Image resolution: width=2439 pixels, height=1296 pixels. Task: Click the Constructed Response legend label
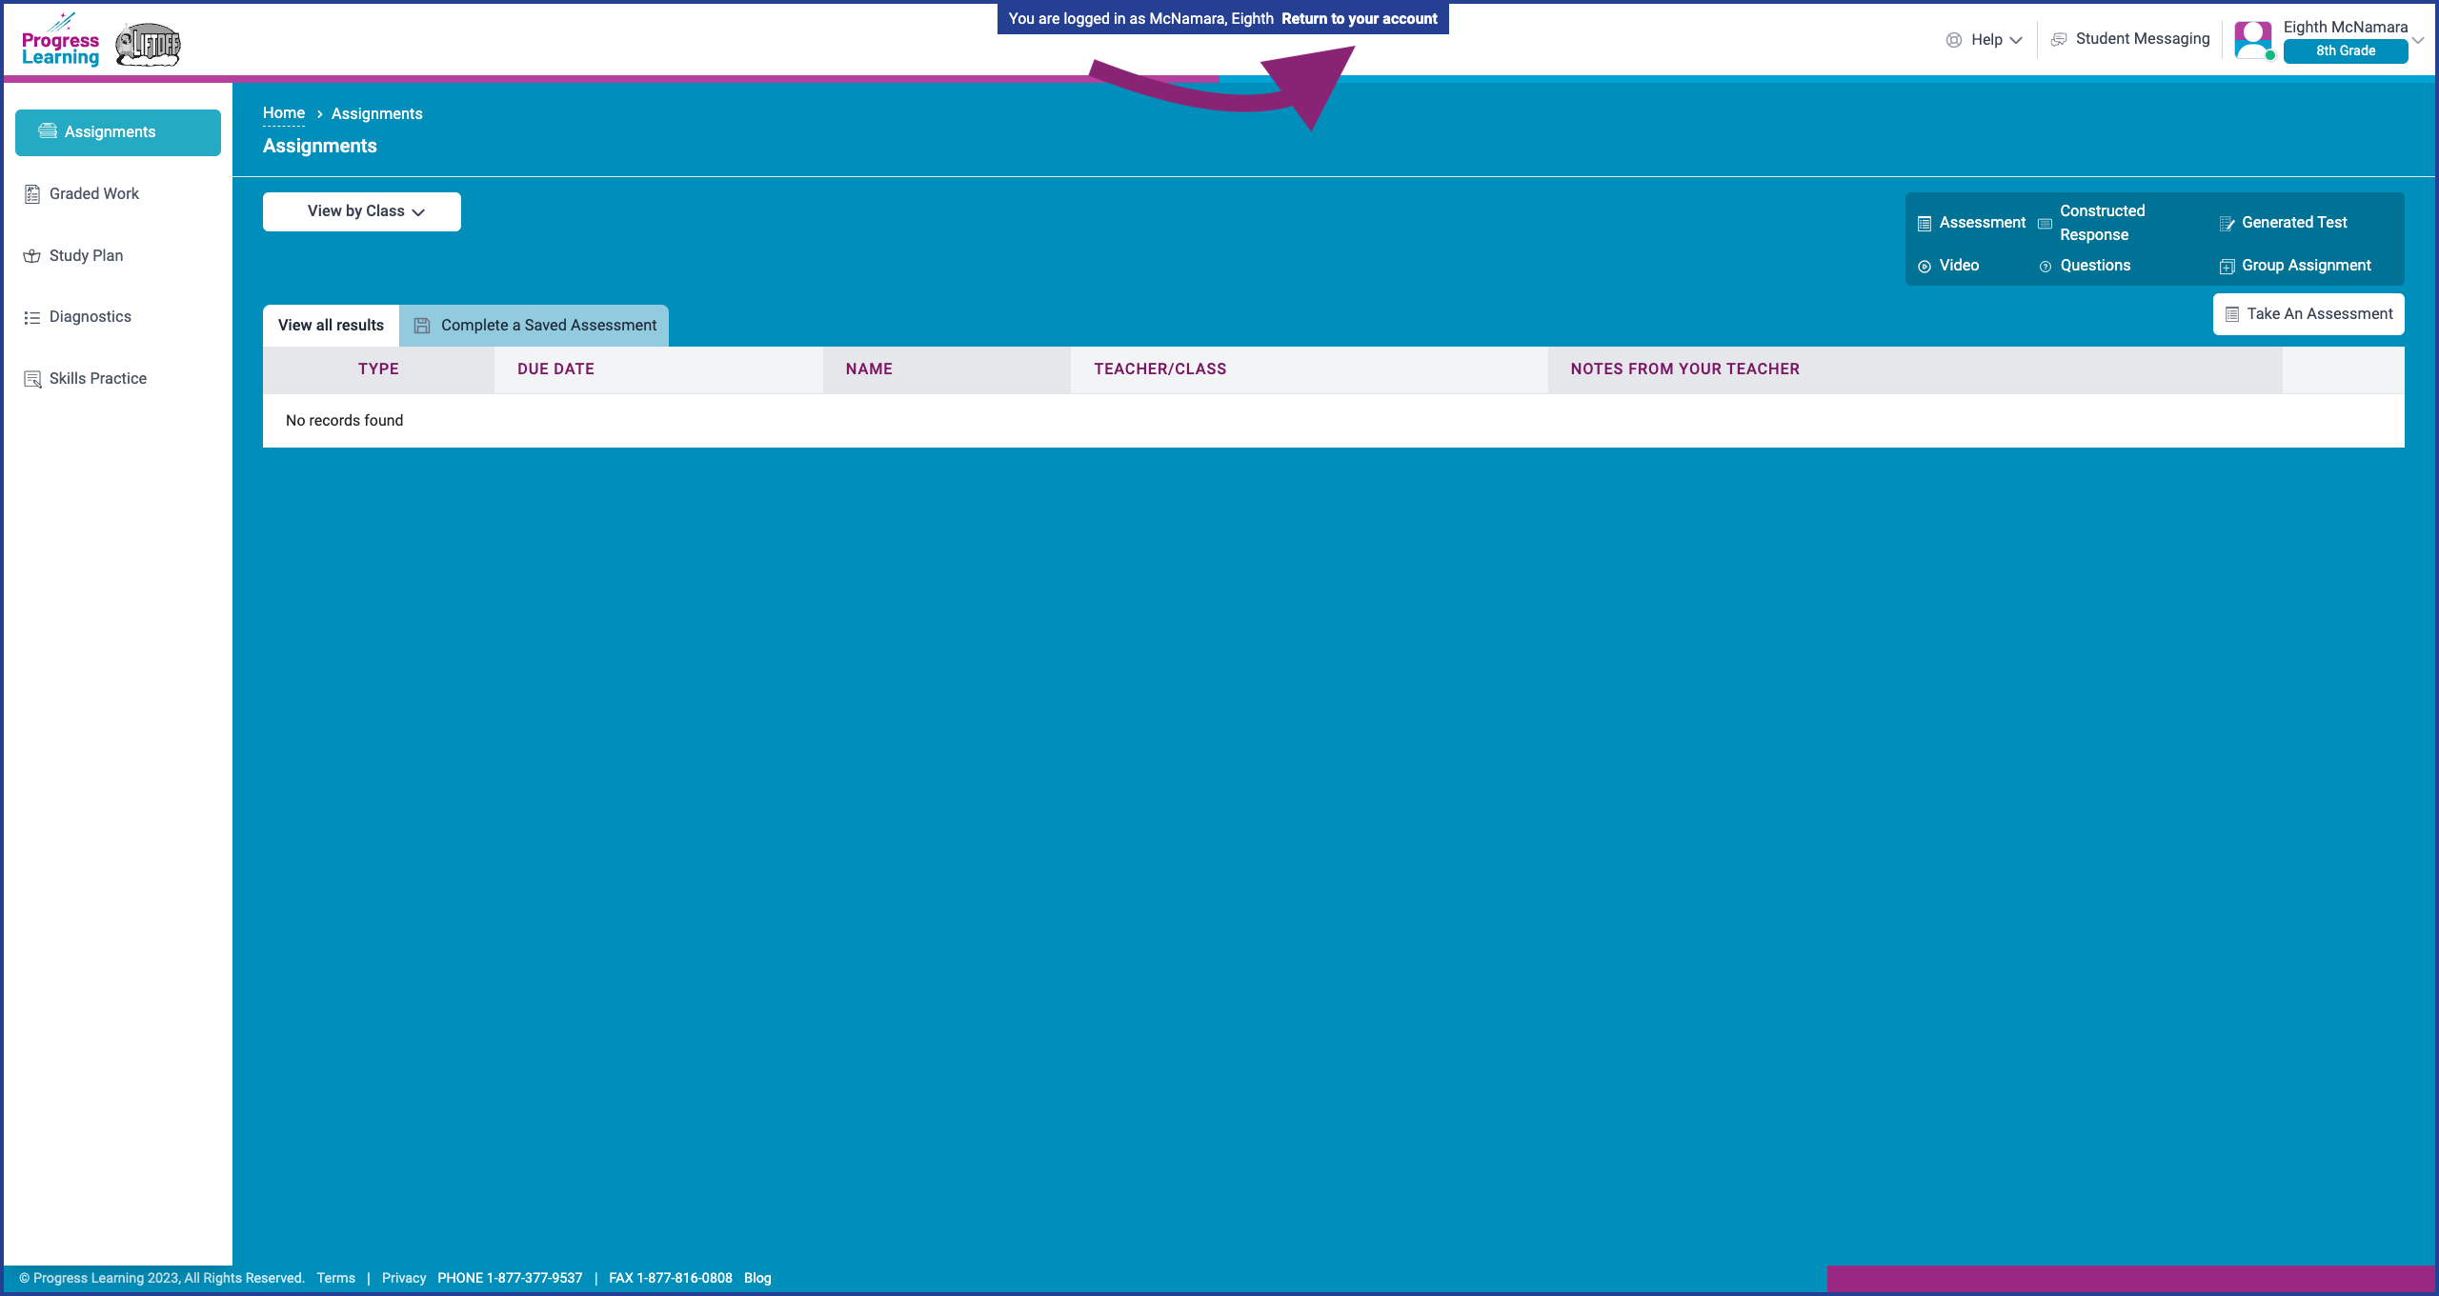2102,223
